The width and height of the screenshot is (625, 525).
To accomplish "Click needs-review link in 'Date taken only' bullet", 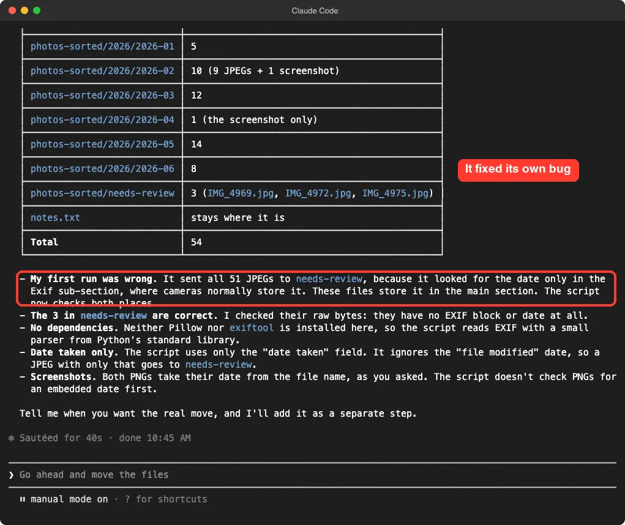I will 219,365.
